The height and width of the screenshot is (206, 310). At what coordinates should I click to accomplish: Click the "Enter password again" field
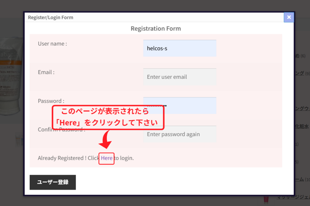click(180, 134)
